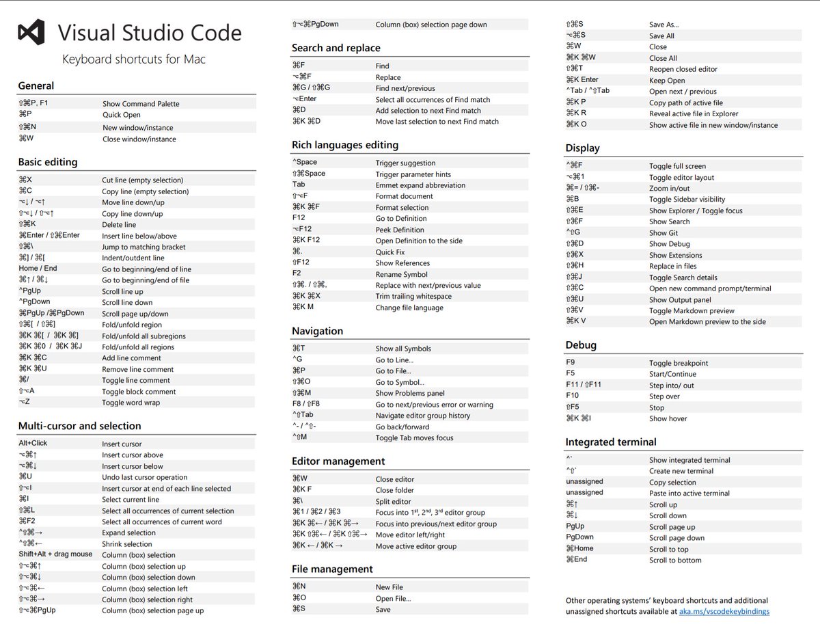Click the Visual Studio Code logo icon
820x633 pixels.
point(31,33)
